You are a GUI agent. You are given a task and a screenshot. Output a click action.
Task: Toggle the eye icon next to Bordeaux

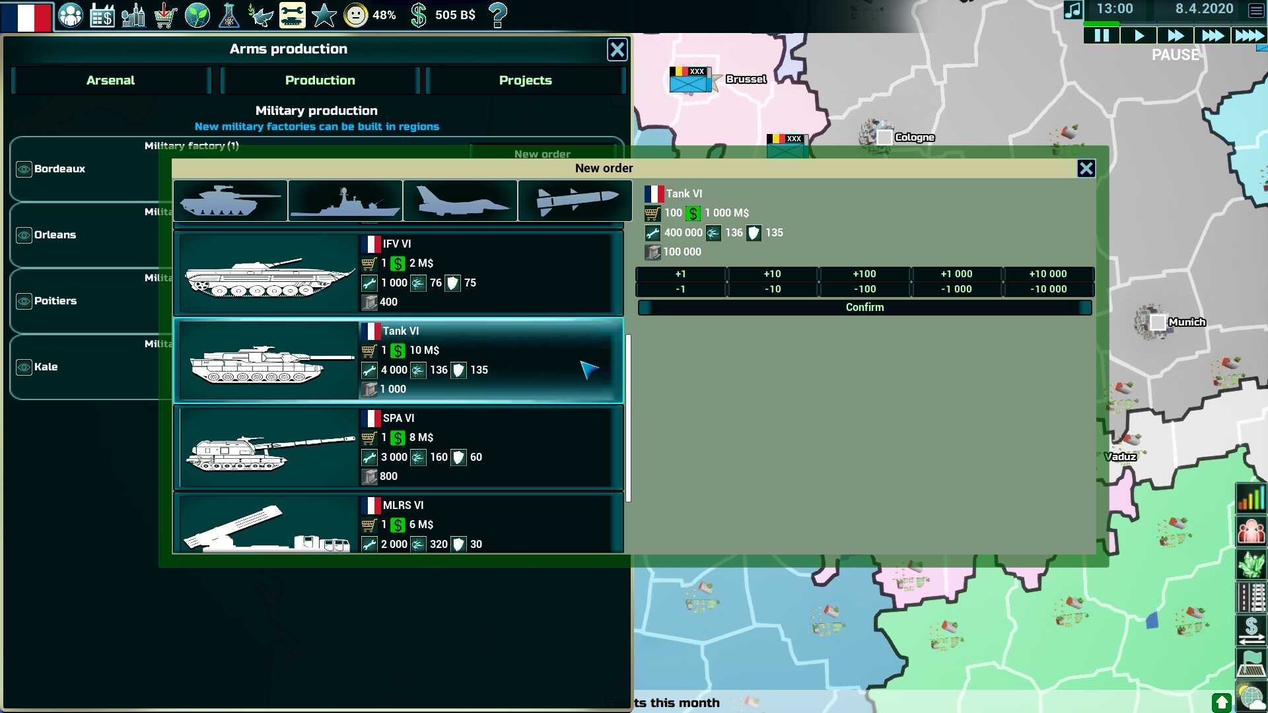(x=24, y=169)
